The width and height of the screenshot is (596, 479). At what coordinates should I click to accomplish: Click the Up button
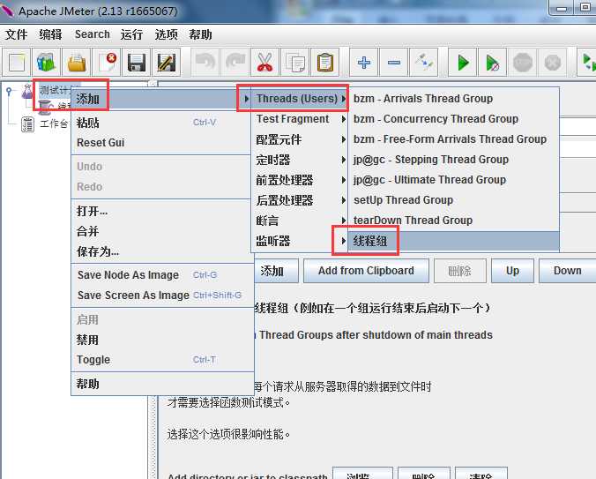[x=512, y=271]
